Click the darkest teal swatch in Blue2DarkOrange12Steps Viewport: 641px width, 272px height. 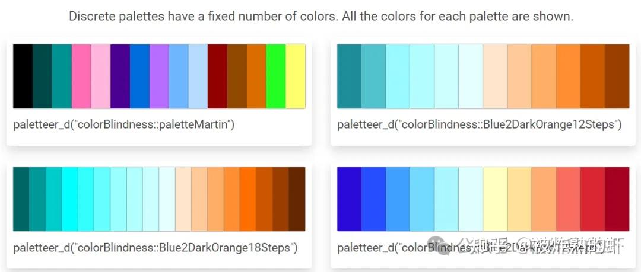point(350,76)
